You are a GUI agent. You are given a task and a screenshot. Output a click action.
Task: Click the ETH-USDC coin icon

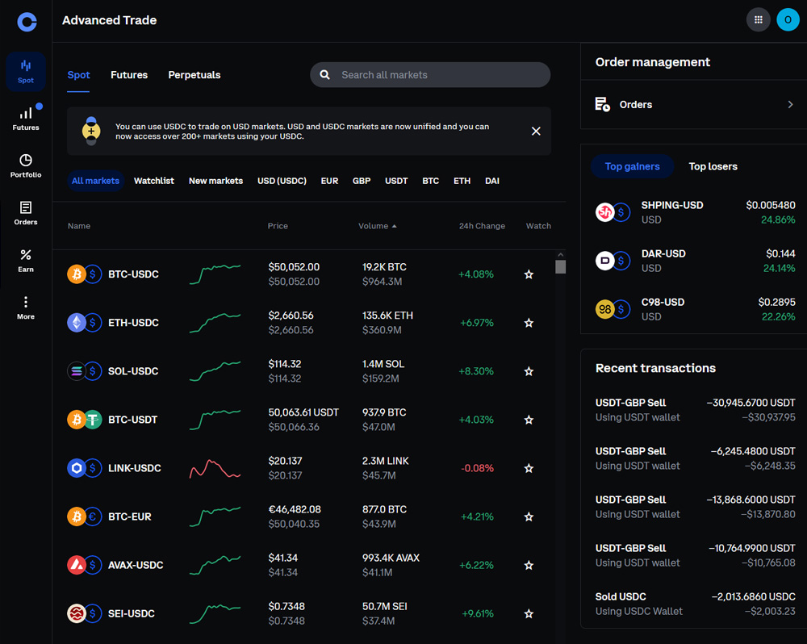pos(84,323)
